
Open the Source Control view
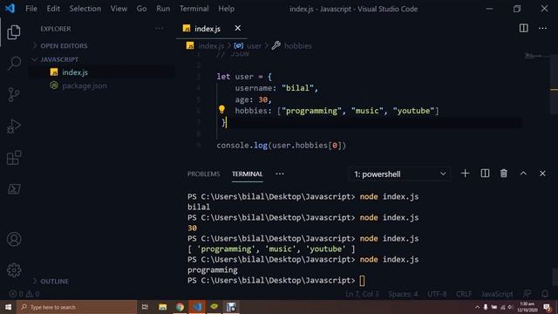14,95
